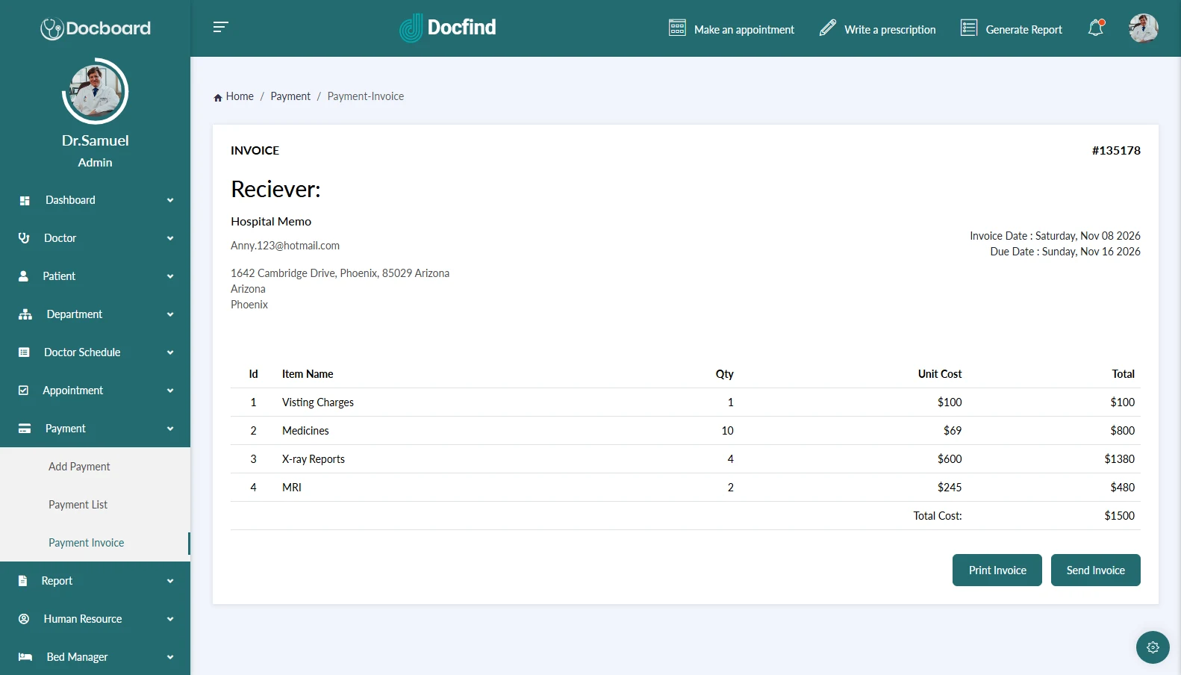Click the Docfind logo

(x=448, y=28)
